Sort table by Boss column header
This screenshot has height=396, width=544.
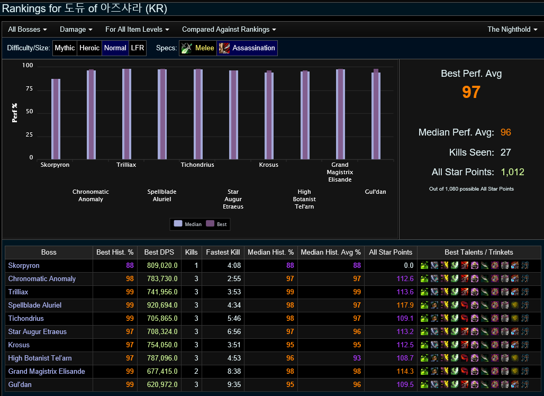[49, 253]
